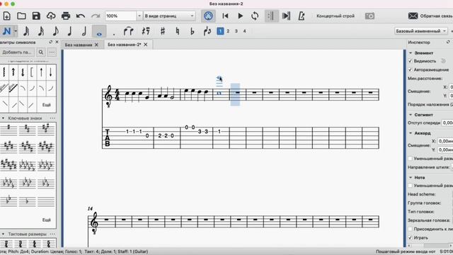Select eighth note duration
This screenshot has width=453, height=255.
[55, 31]
